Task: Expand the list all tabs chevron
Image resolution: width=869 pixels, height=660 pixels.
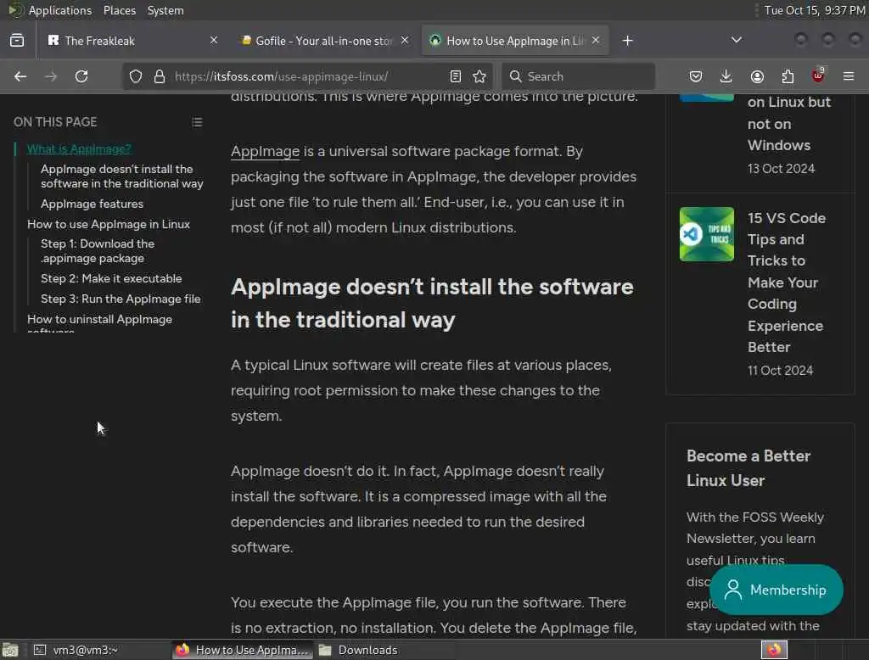Action: click(x=737, y=40)
